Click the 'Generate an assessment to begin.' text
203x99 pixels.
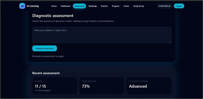[48, 56]
